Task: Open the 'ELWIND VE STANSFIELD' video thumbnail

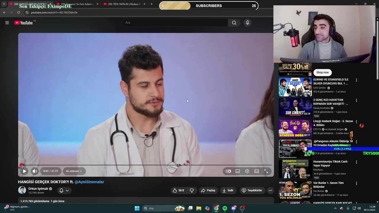Action: pos(295,87)
